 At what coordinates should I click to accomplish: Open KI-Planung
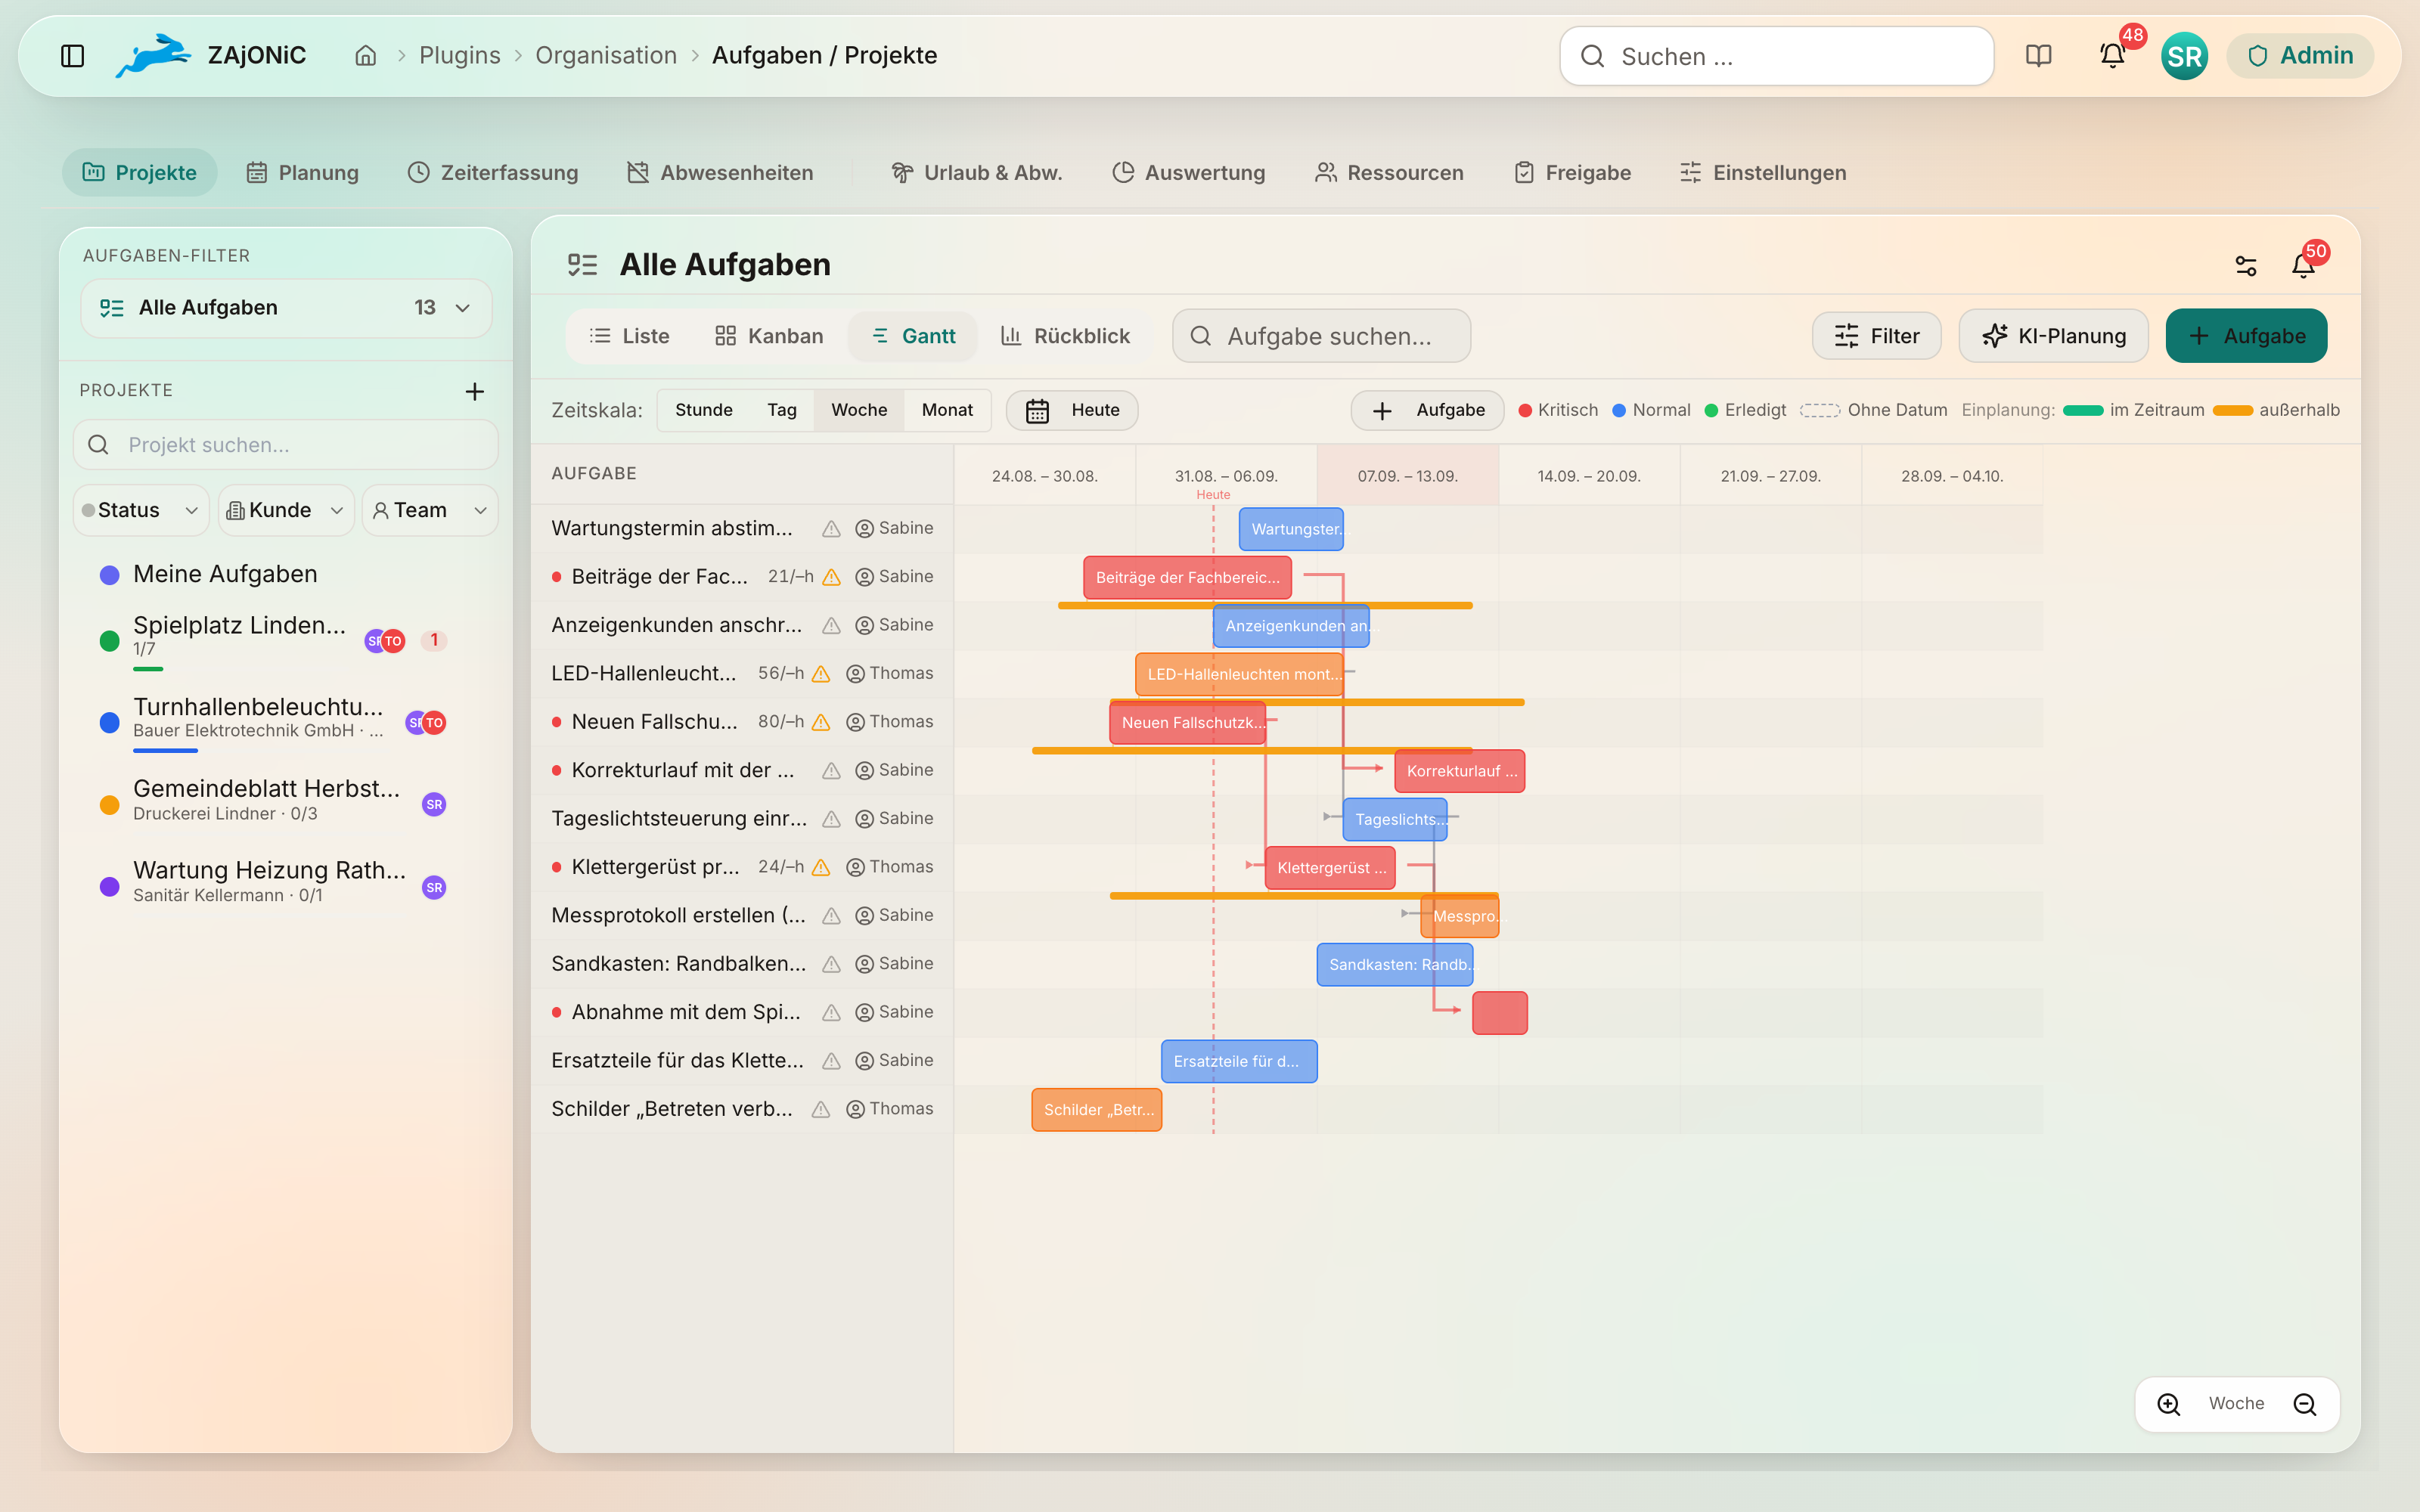coord(2054,336)
